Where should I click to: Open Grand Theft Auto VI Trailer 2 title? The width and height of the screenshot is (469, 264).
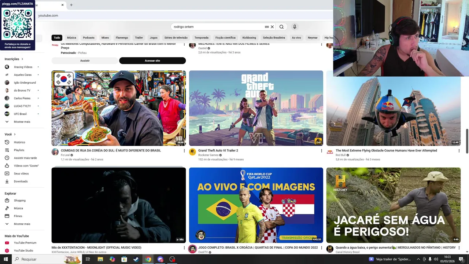coord(218,151)
